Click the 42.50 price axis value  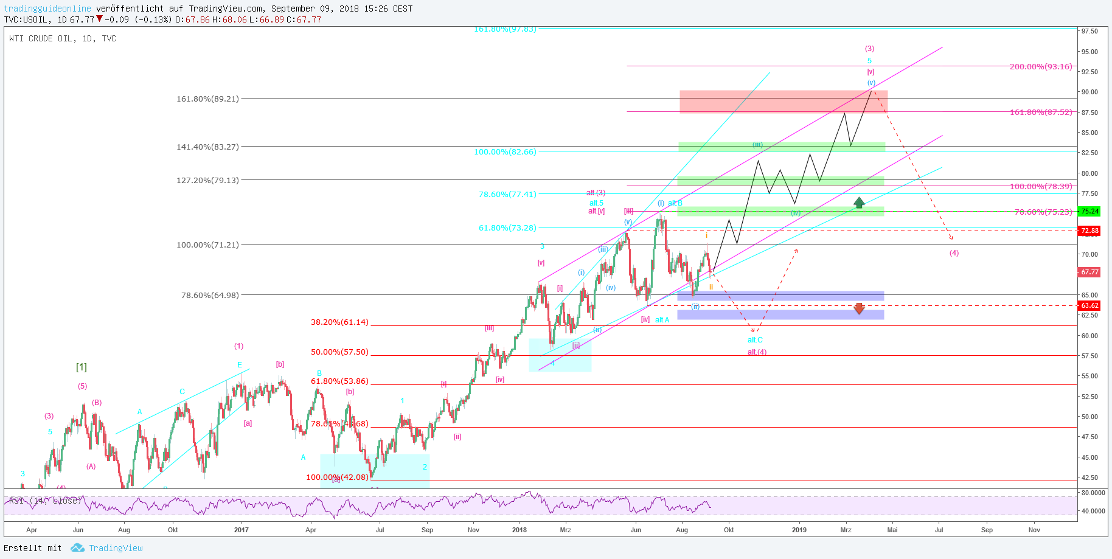(1089, 477)
